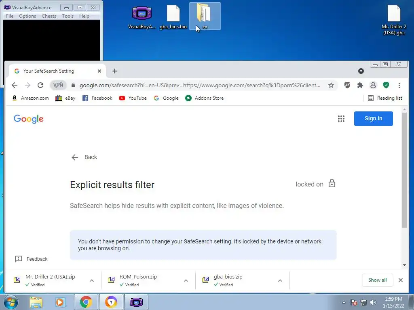Click the scrollbar down arrow in Chrome
Image resolution: width=414 pixels, height=310 pixels.
(404, 265)
